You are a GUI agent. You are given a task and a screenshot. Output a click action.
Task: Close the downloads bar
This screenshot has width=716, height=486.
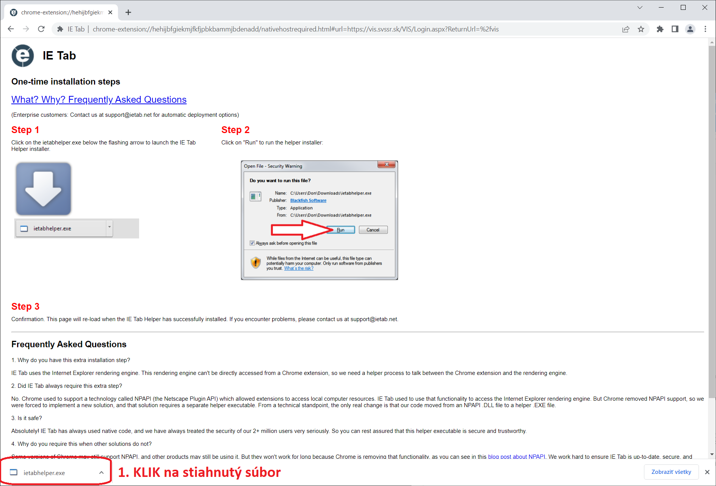pyautogui.click(x=707, y=472)
